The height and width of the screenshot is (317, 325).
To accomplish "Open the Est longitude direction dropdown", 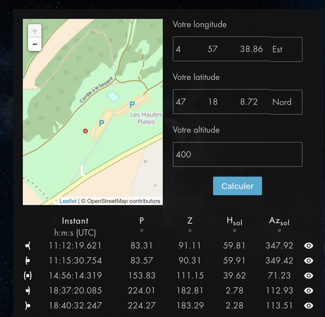I will [286, 49].
